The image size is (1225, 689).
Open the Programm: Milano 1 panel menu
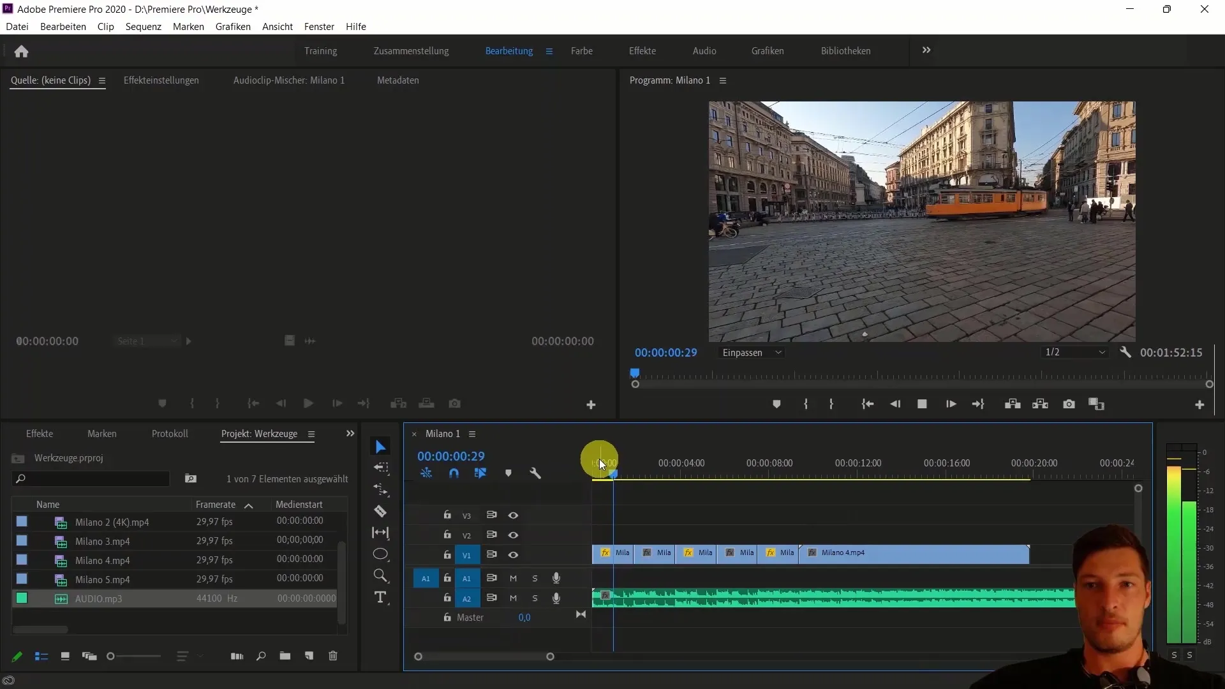(723, 80)
